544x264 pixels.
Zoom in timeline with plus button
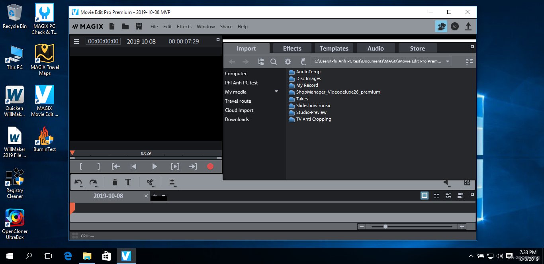[462, 227]
